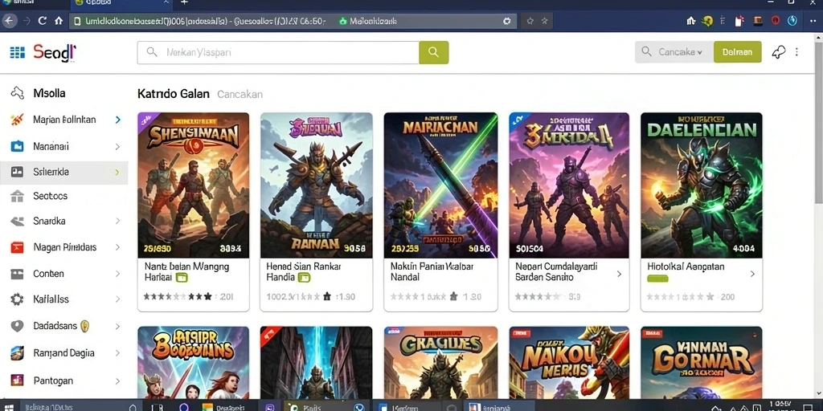Click the Hiotolkaí Aengatan card arrow
The width and height of the screenshot is (823, 411).
752,274
